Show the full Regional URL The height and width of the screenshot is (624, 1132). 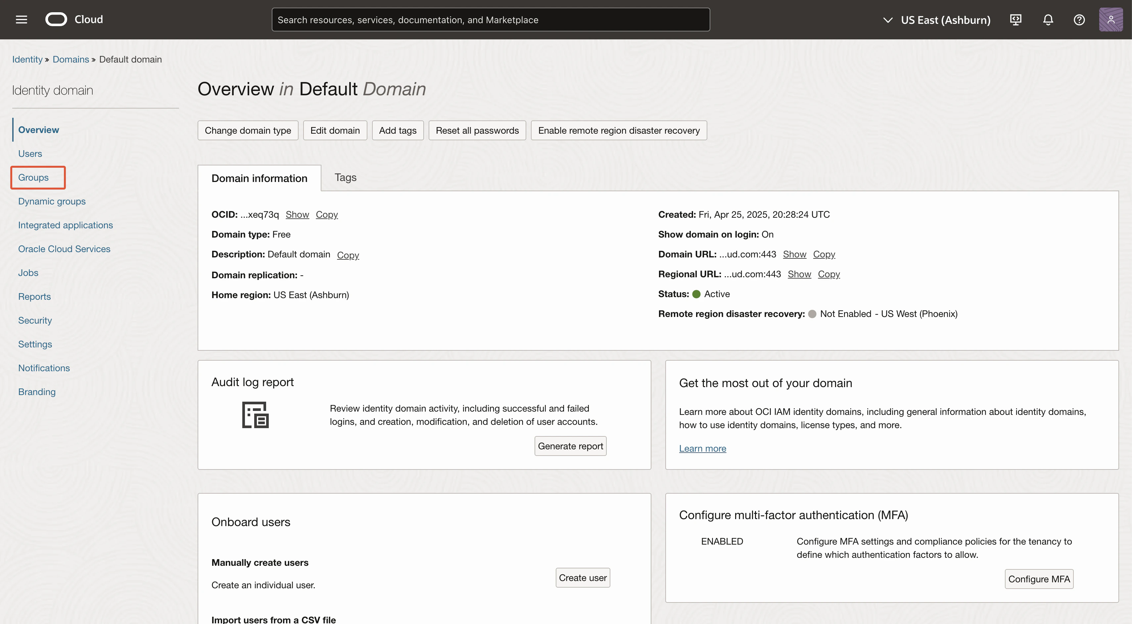(x=799, y=274)
